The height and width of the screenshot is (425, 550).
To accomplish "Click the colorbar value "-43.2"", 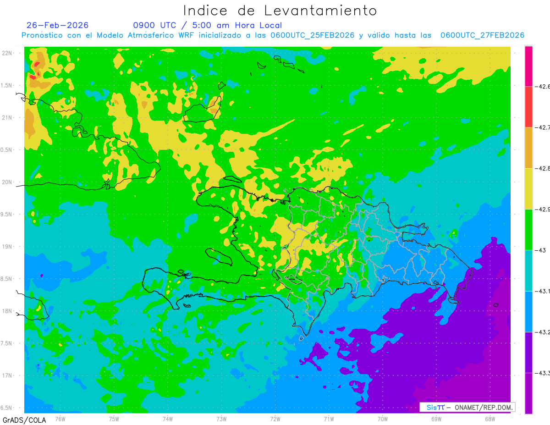I will tap(543, 332).
